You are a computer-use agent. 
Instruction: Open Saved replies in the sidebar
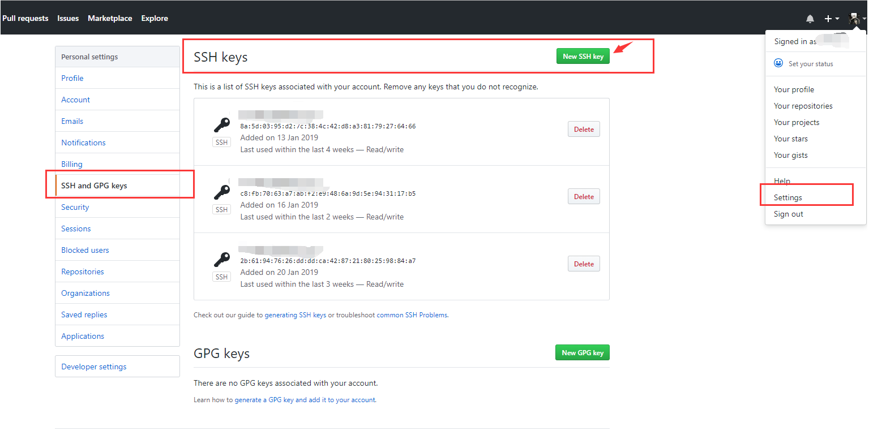tap(117, 314)
